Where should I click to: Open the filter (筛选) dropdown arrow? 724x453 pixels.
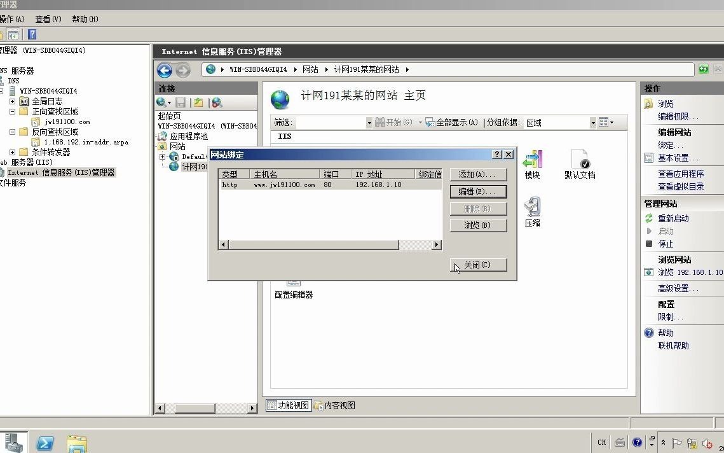tap(369, 123)
